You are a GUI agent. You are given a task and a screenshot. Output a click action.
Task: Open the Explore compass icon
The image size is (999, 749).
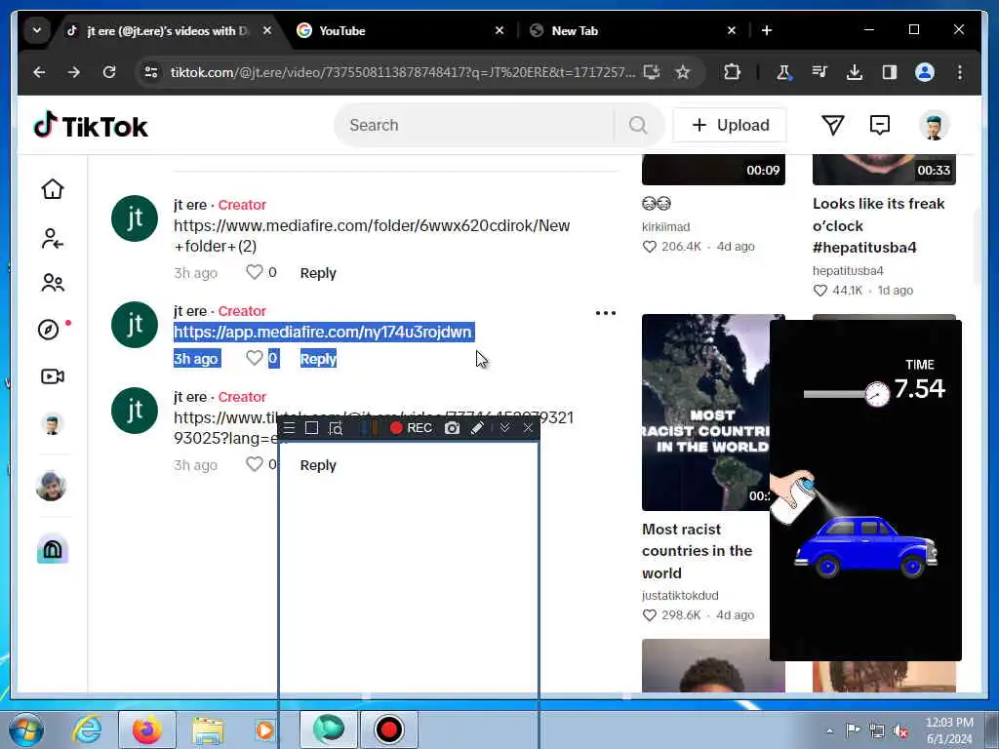point(49,330)
